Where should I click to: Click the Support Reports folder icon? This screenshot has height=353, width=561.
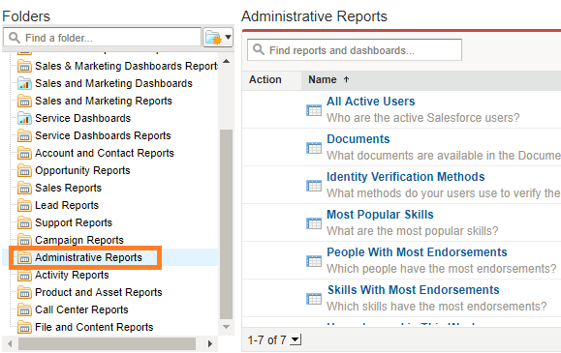[24, 222]
